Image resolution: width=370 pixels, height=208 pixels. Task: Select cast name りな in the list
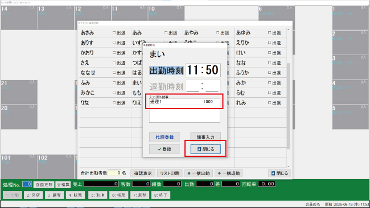(x=85, y=103)
